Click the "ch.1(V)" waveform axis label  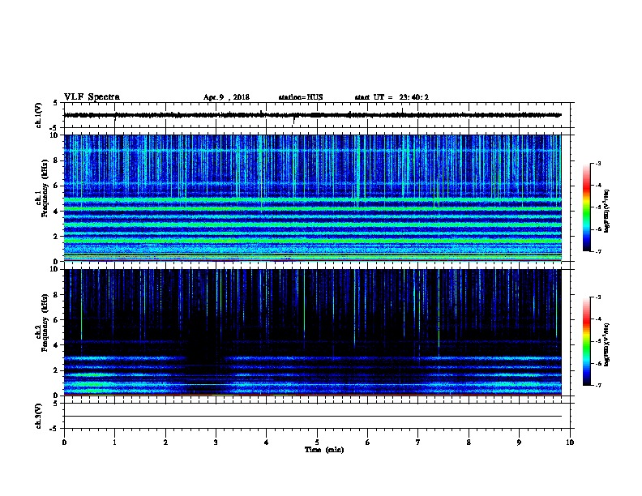(39, 115)
